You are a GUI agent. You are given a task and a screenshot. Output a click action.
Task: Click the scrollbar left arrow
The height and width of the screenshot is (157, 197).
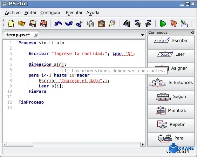(x=5, y=144)
